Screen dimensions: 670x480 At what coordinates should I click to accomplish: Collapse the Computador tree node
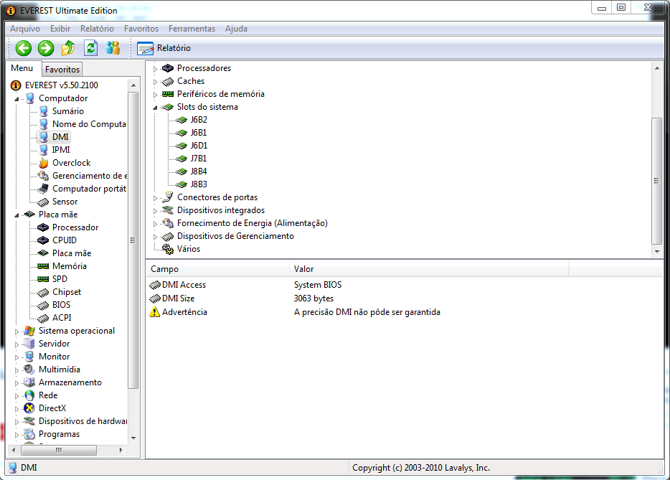(16, 99)
